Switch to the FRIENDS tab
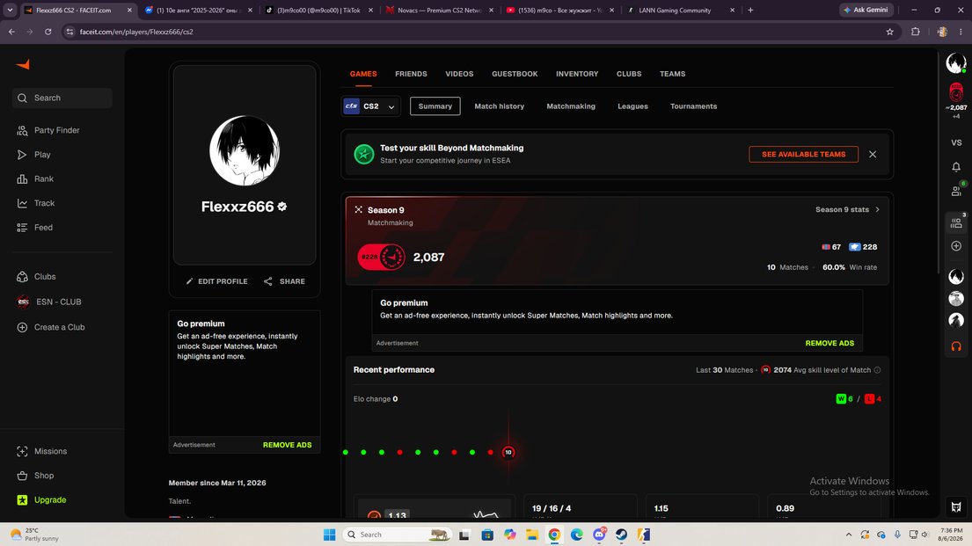This screenshot has height=546, width=972. 411,74
